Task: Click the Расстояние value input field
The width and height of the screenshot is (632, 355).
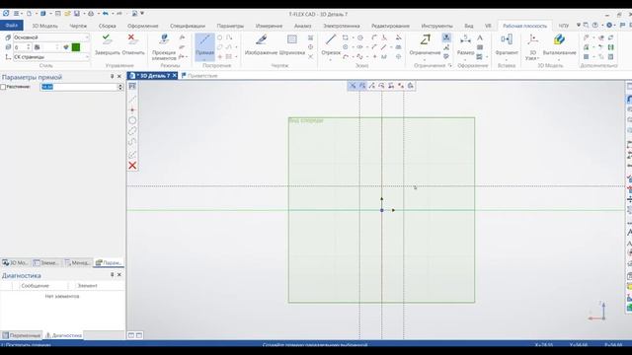Action: [x=79, y=87]
